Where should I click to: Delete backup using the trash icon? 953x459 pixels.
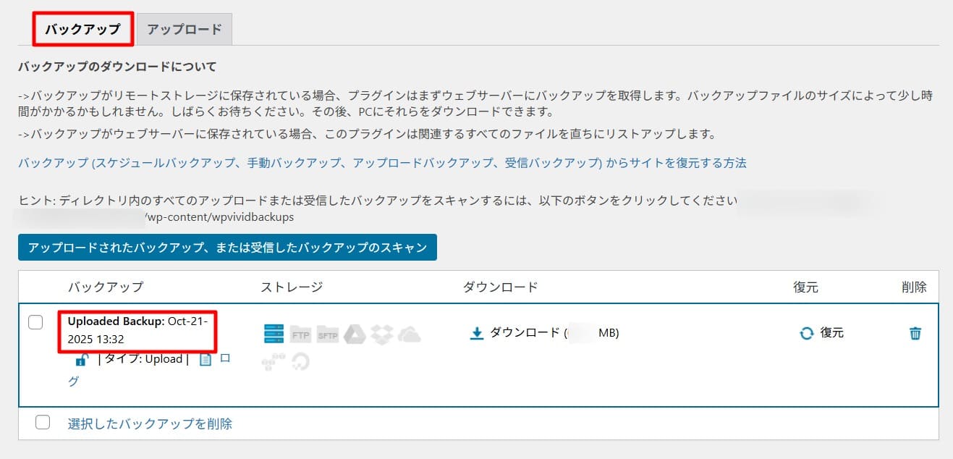(x=915, y=333)
